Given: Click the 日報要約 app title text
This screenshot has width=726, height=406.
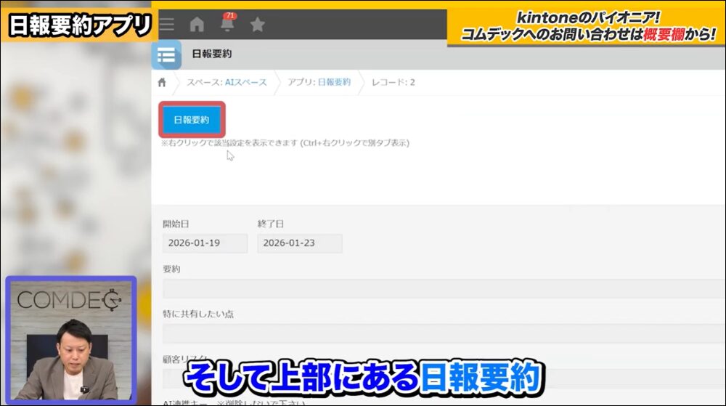Looking at the screenshot, I should click(x=212, y=54).
